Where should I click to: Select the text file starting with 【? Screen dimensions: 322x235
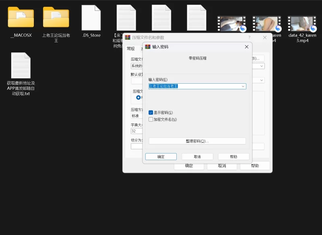click(126, 18)
